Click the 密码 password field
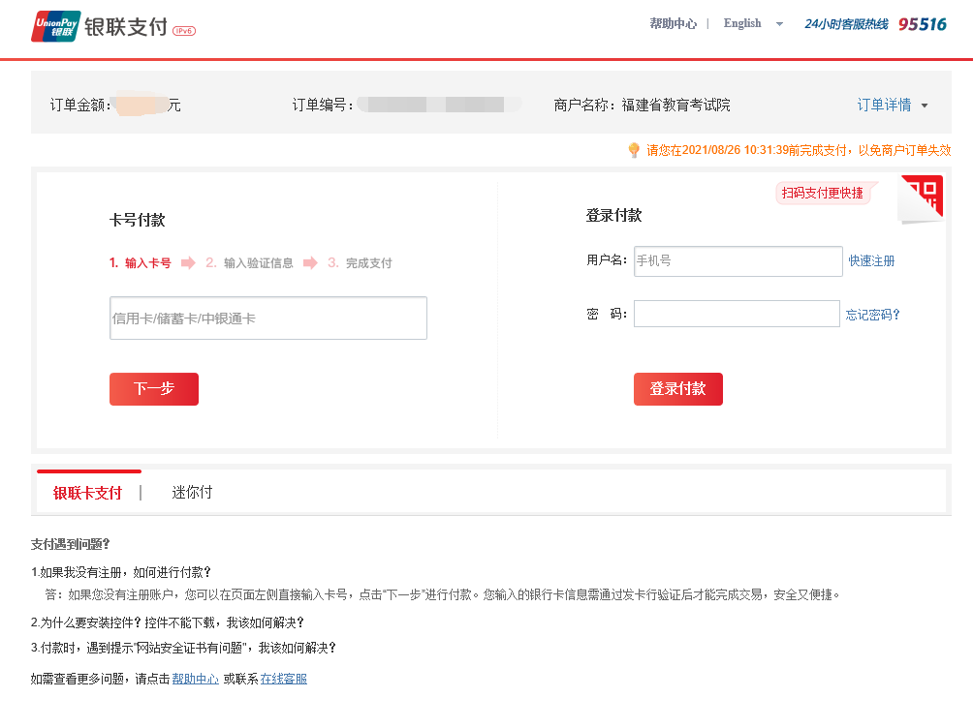The image size is (973, 728). pyautogui.click(x=737, y=314)
